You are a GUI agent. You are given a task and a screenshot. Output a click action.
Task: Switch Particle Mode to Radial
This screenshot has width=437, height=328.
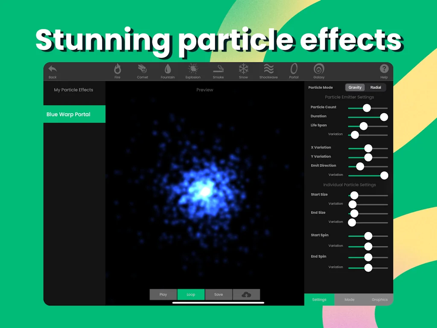point(376,88)
